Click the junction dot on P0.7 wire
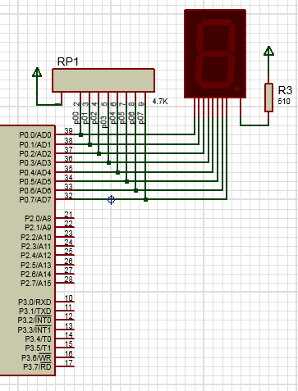Image resolution: width=298 pixels, height=391 pixels. pyautogui.click(x=145, y=200)
